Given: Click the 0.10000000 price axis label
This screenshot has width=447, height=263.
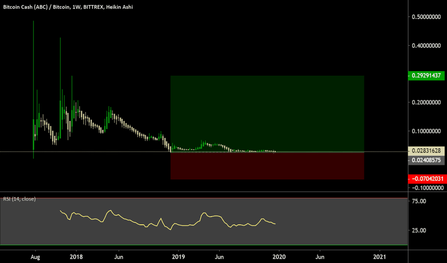Looking at the screenshot, I should click(x=426, y=131).
